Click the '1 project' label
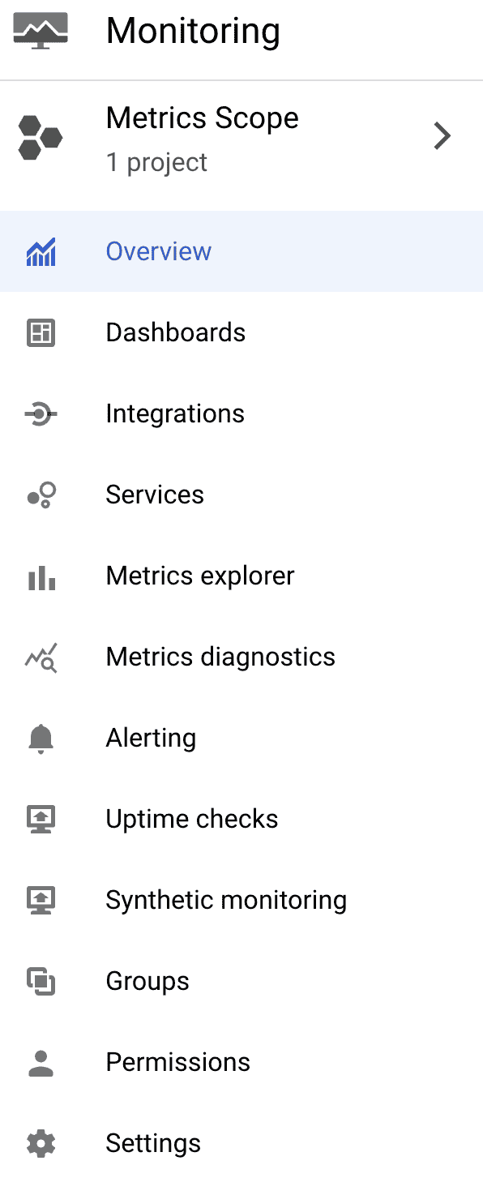The image size is (483, 1195). [156, 162]
